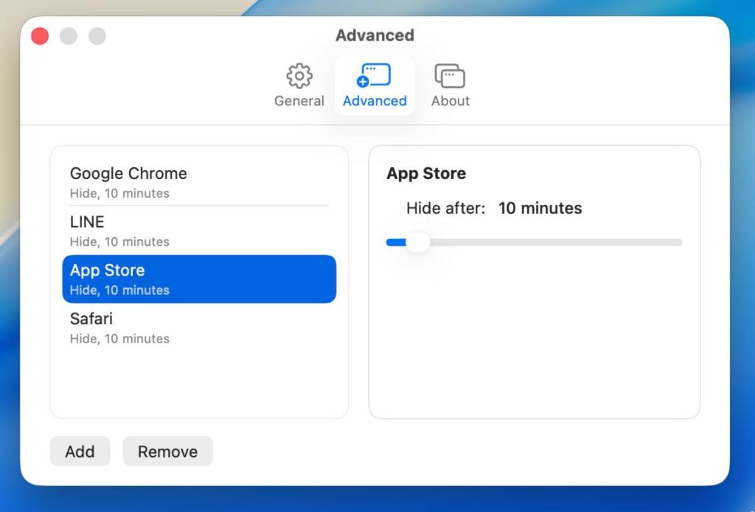Image resolution: width=755 pixels, height=512 pixels.
Task: Click the gray minimize window button
Action: coord(69,35)
